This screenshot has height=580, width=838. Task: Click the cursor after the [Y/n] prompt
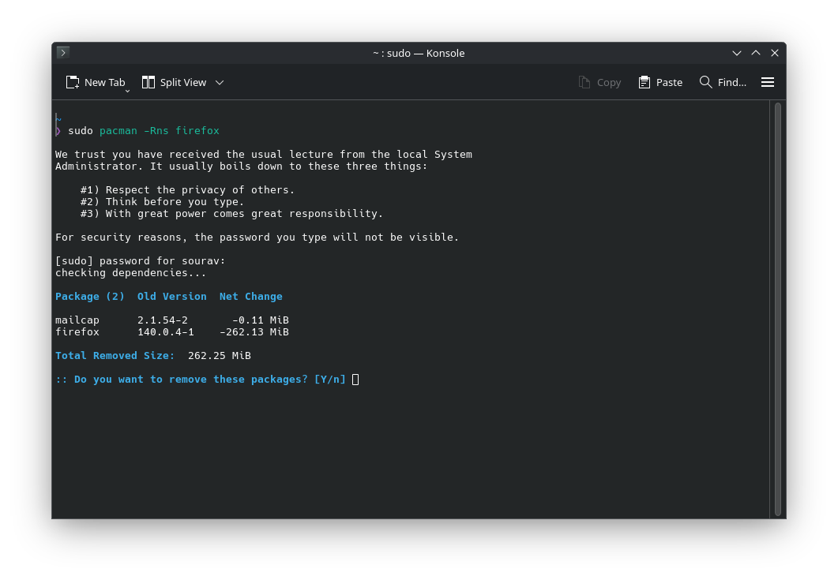pos(355,380)
